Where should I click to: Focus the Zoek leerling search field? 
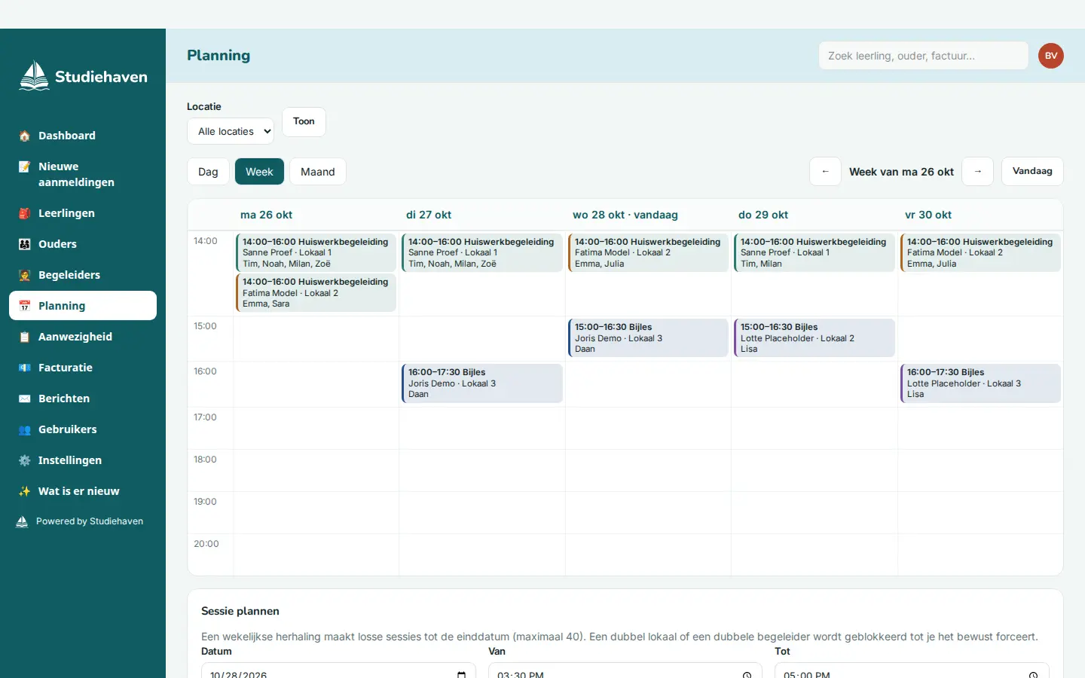coord(924,56)
